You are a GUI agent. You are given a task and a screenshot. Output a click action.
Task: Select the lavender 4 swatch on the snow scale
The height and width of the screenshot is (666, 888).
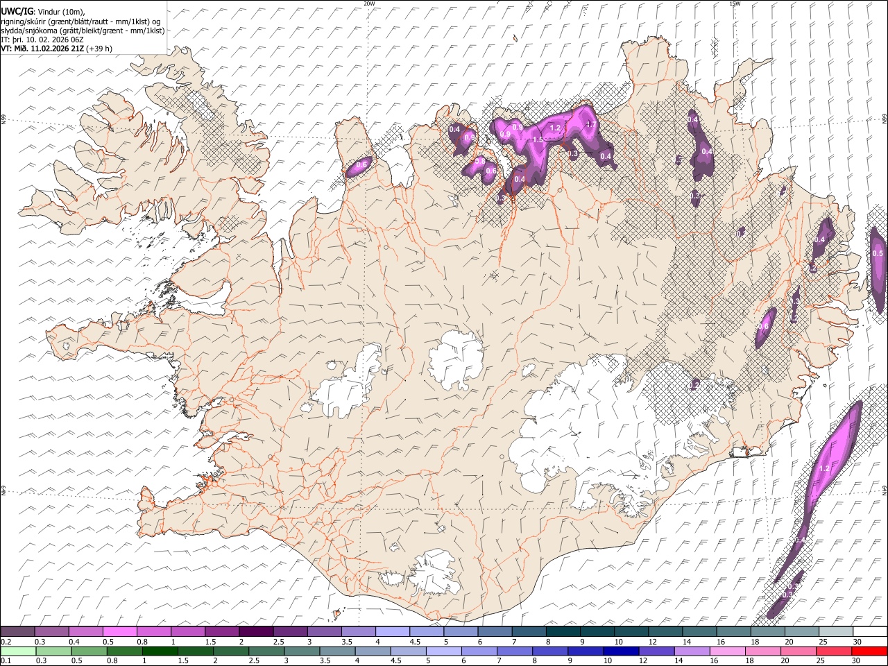[x=393, y=631]
